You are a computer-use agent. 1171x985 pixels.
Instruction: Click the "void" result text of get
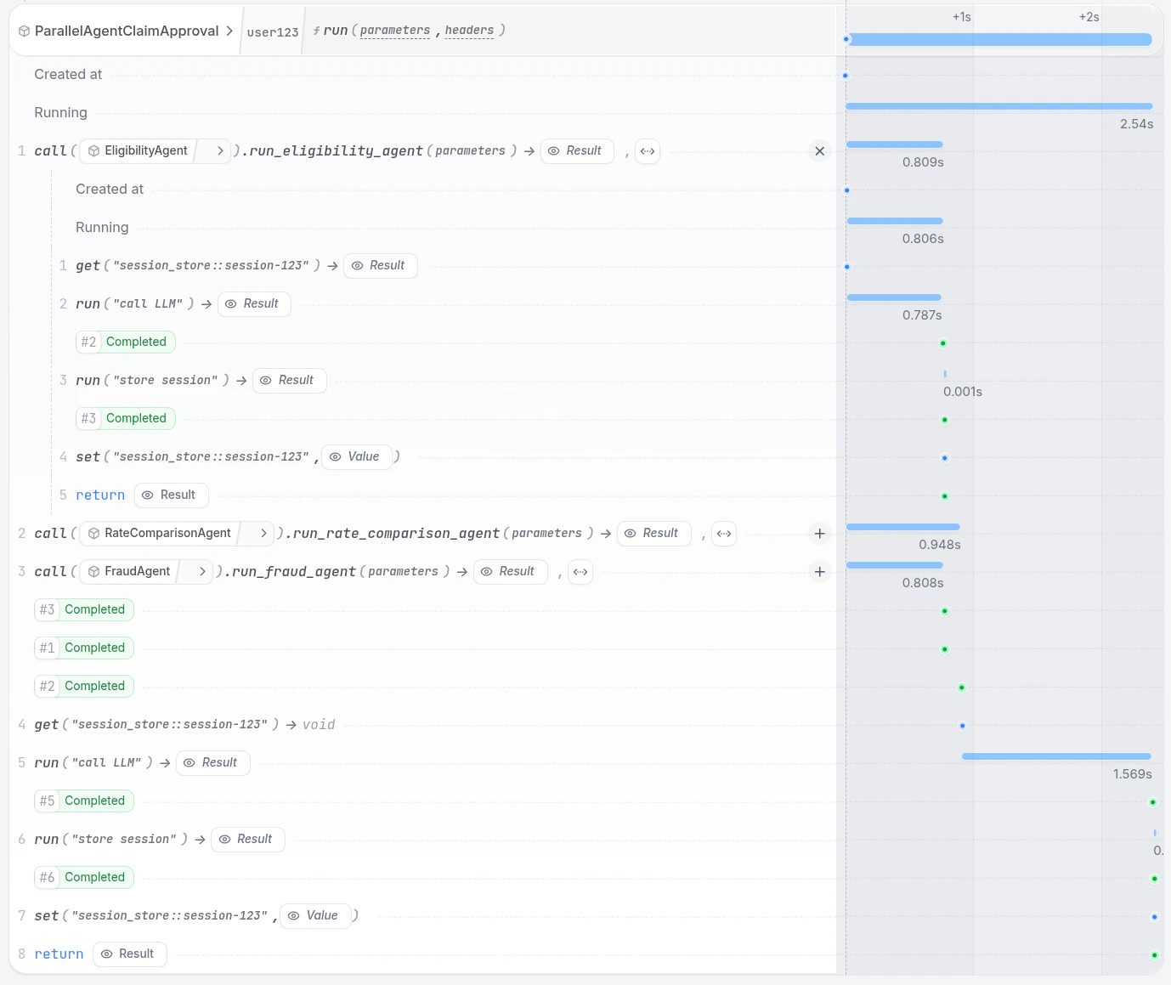pos(319,725)
